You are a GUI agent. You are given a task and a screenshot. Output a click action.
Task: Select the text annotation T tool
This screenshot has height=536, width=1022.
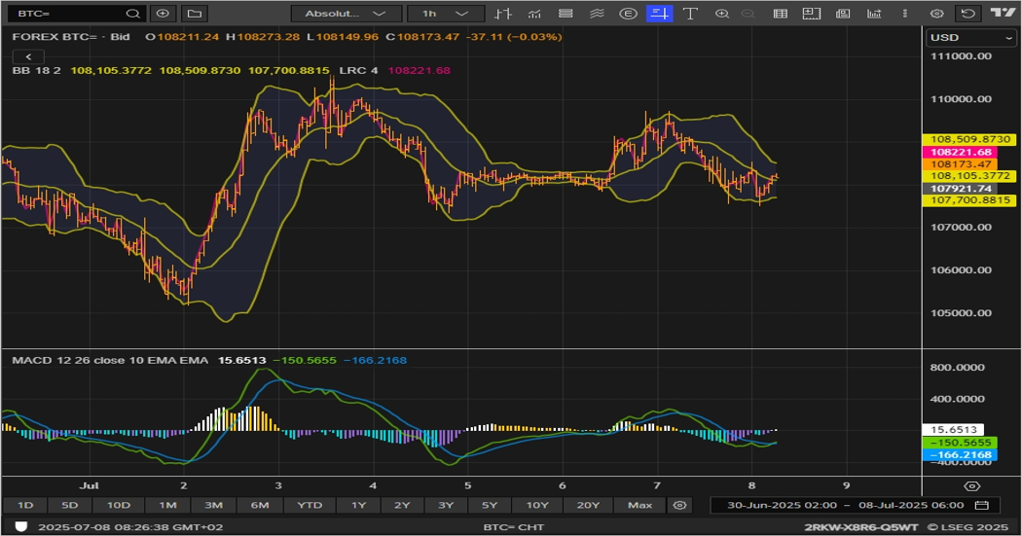(690, 13)
